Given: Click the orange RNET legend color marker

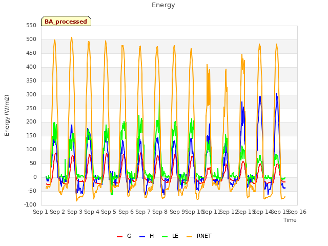Looking at the screenshot, I should [189, 237].
